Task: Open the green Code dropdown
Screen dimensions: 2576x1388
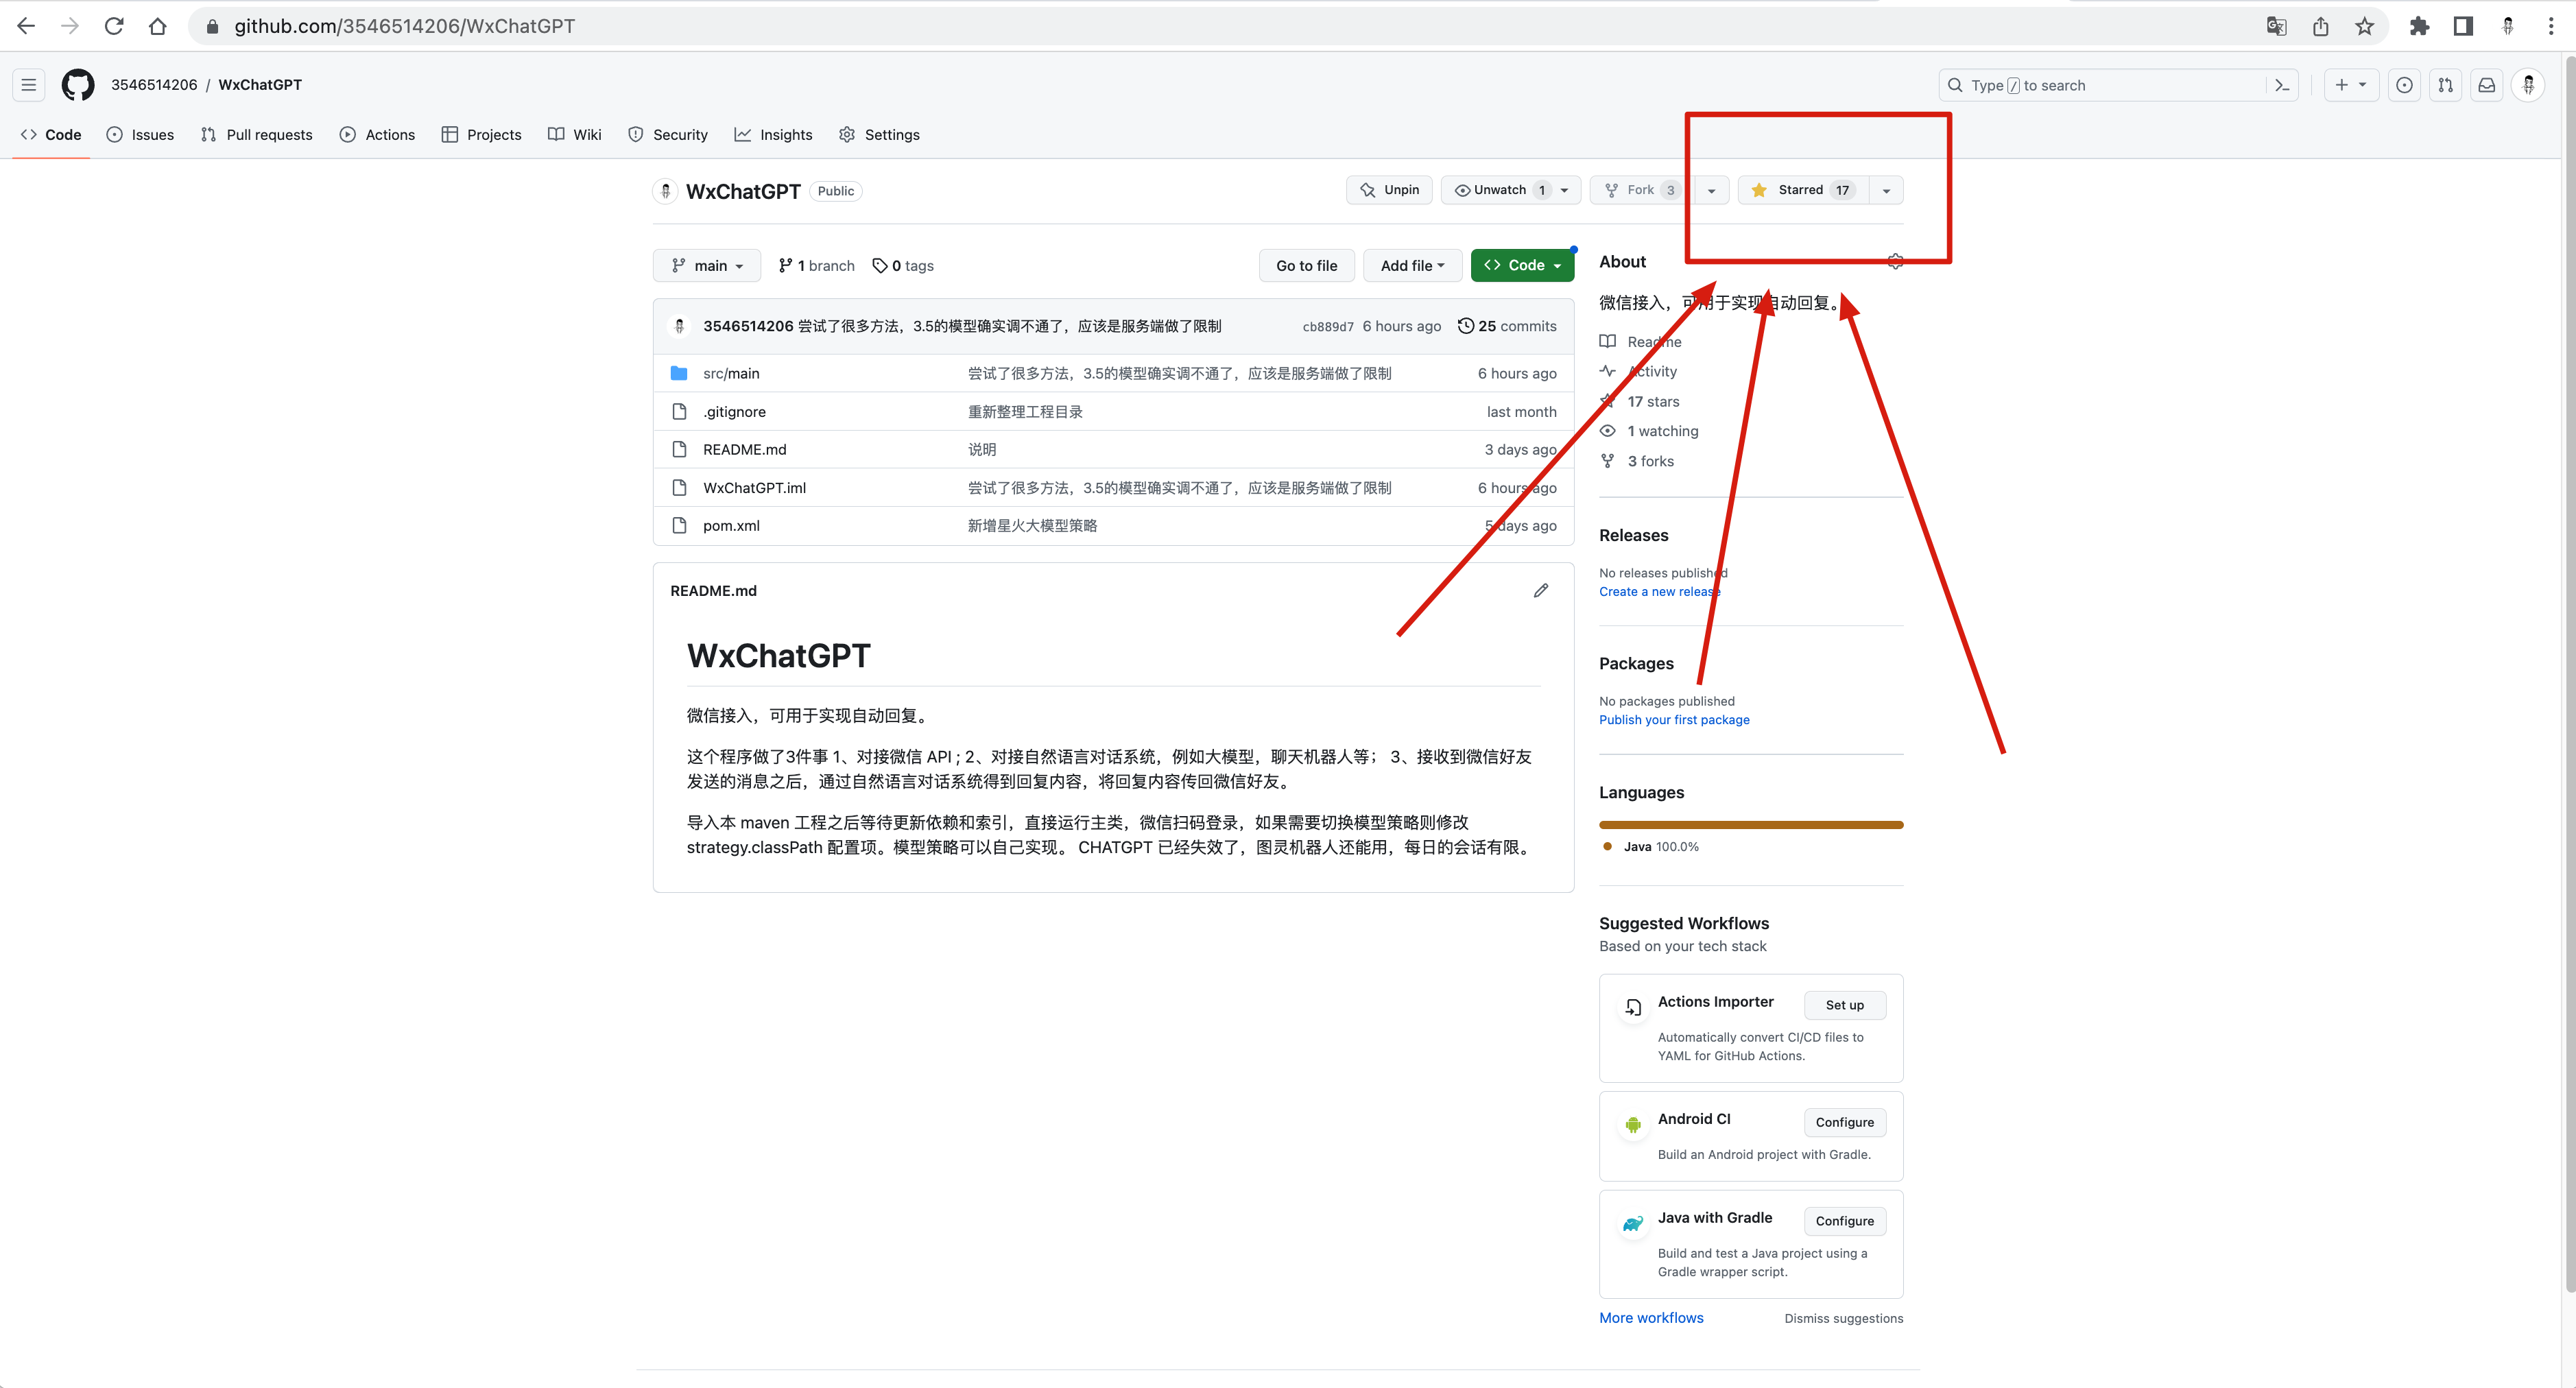Action: click(x=1522, y=265)
